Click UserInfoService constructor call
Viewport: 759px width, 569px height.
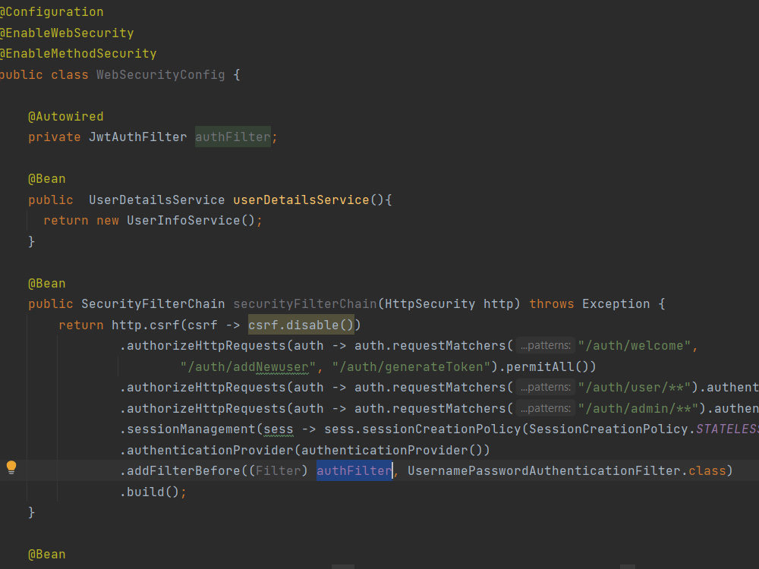191,221
